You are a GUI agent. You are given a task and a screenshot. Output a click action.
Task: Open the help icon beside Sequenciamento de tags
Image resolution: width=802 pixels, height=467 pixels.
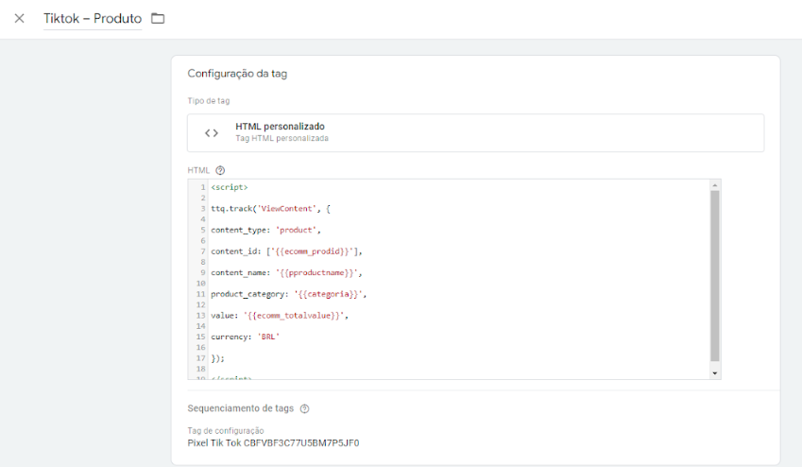click(x=305, y=408)
